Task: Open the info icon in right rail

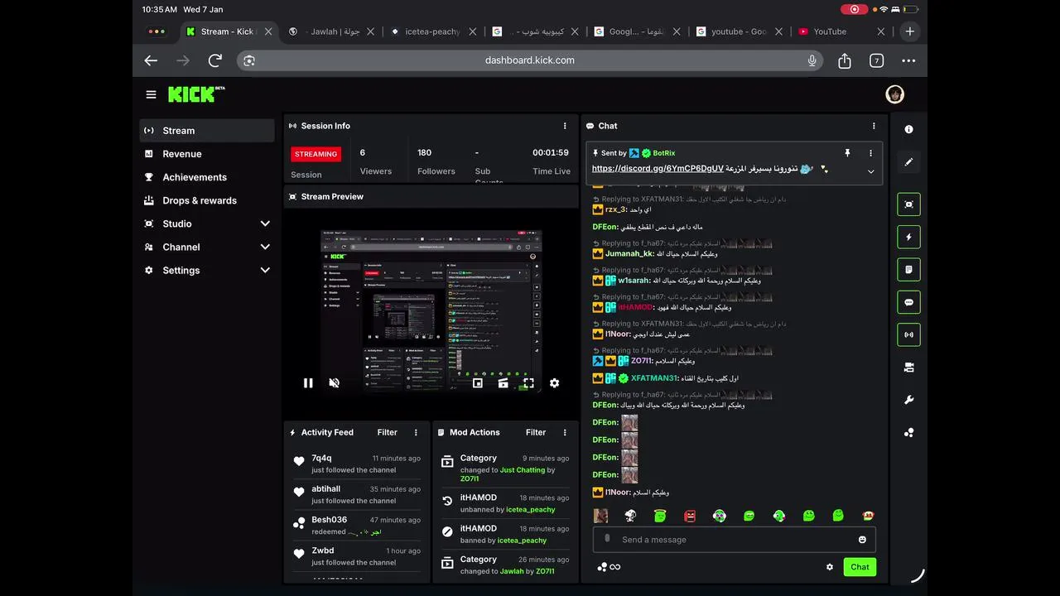Action: tap(908, 129)
